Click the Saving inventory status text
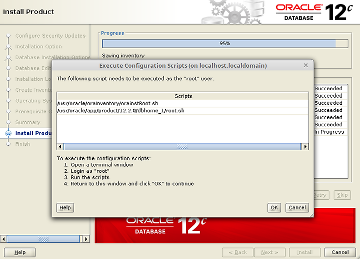The width and height of the screenshot is (360, 259). [123, 56]
